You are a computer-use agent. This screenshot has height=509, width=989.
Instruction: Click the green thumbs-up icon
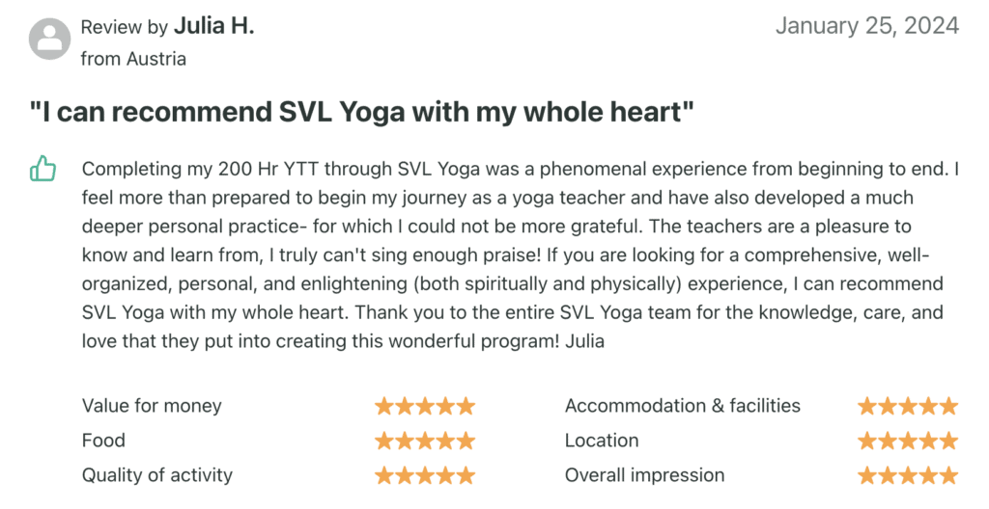[43, 171]
